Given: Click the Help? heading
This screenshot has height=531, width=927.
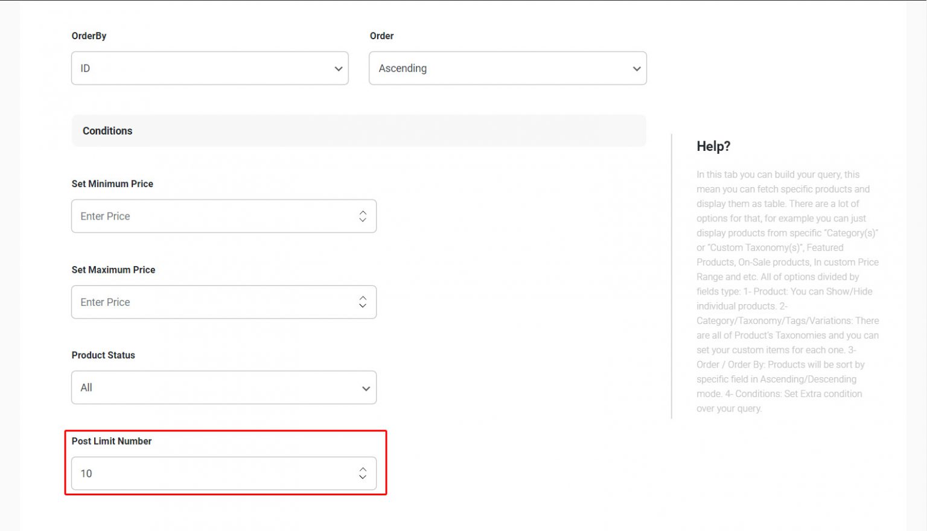Looking at the screenshot, I should [x=713, y=146].
